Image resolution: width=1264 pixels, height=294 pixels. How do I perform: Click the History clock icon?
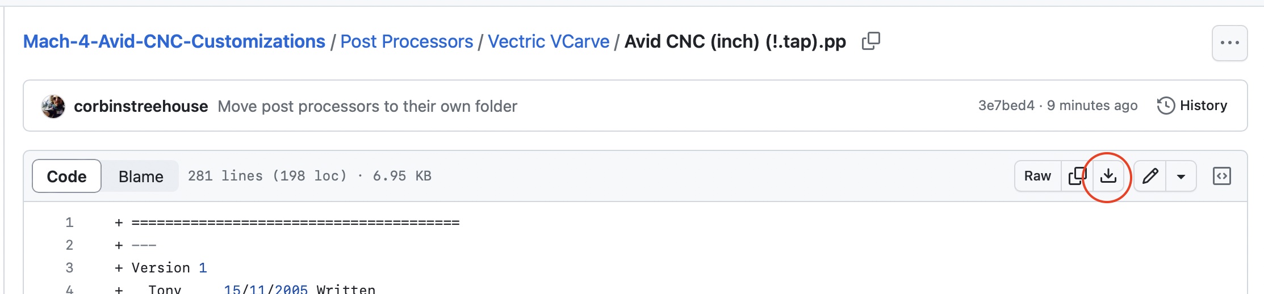pos(1166,106)
